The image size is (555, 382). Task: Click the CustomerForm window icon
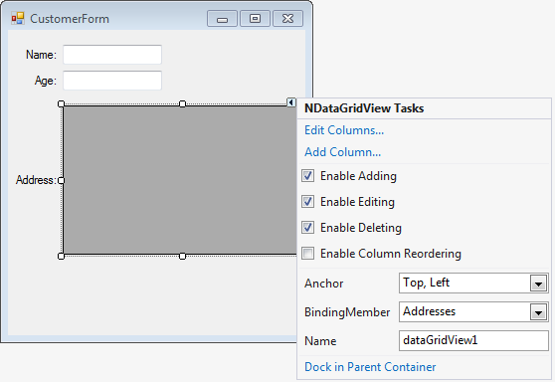18,19
